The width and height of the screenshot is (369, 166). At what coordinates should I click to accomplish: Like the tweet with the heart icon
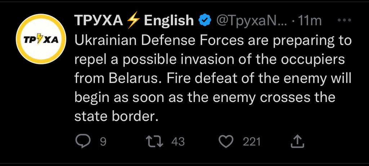(226, 142)
